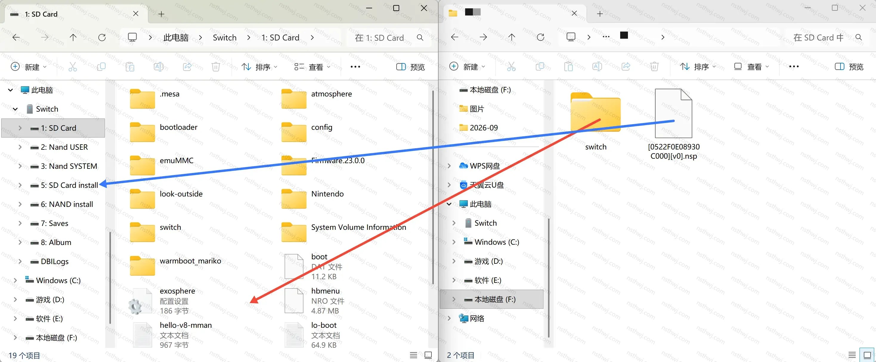876x362 pixels.
Task: Select the atmosphere folder
Action: click(317, 99)
